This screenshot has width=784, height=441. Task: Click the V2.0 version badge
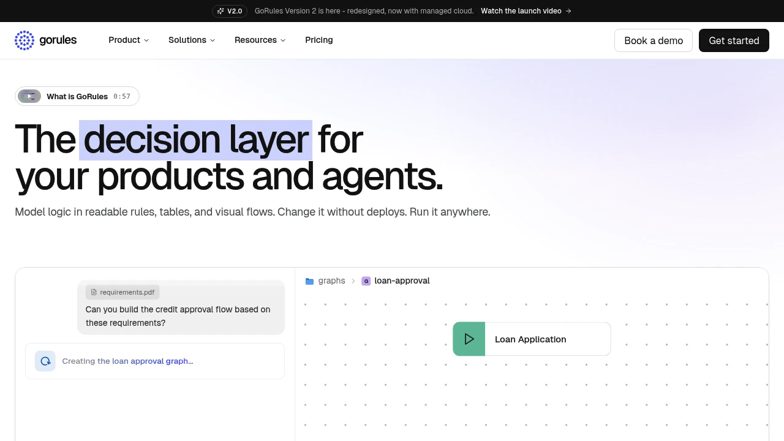pyautogui.click(x=230, y=11)
